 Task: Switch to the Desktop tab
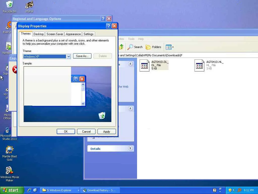[39, 34]
